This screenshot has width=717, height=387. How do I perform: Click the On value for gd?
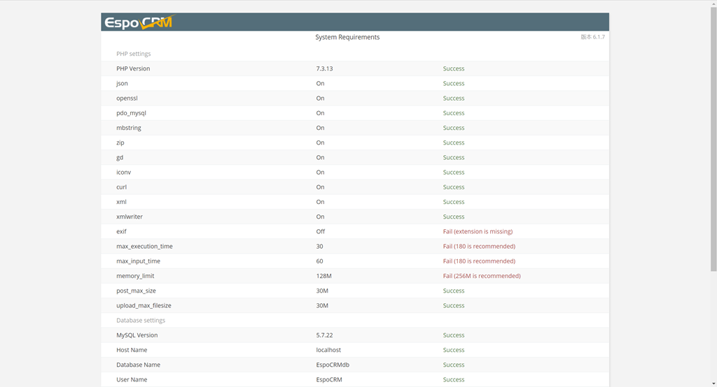[x=320, y=157]
